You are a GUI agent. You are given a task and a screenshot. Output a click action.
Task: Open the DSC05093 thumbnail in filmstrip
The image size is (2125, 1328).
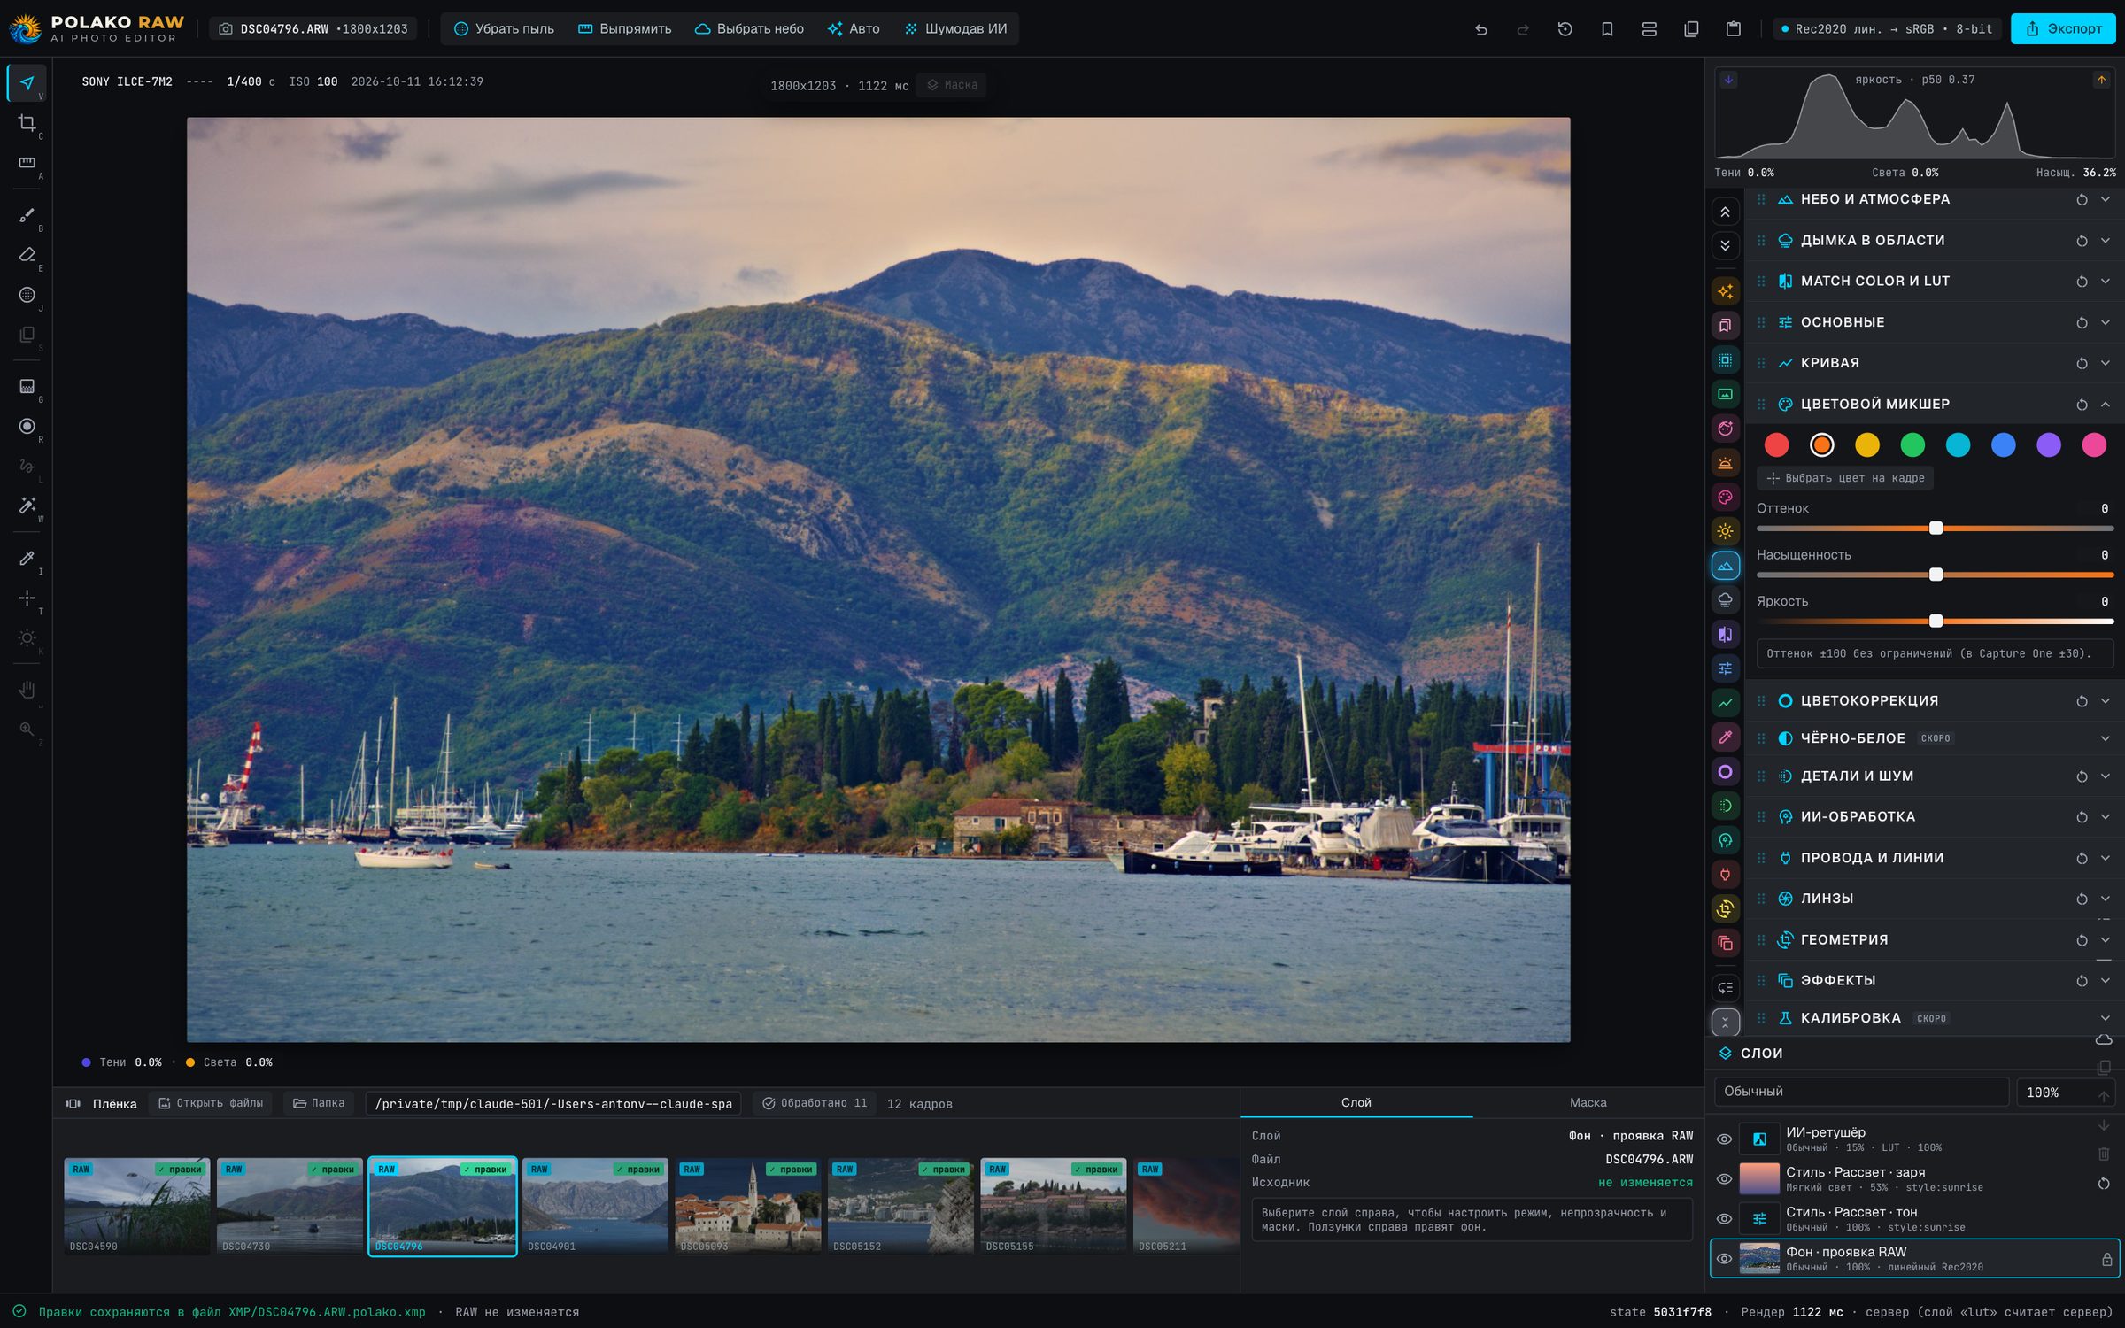pos(747,1206)
